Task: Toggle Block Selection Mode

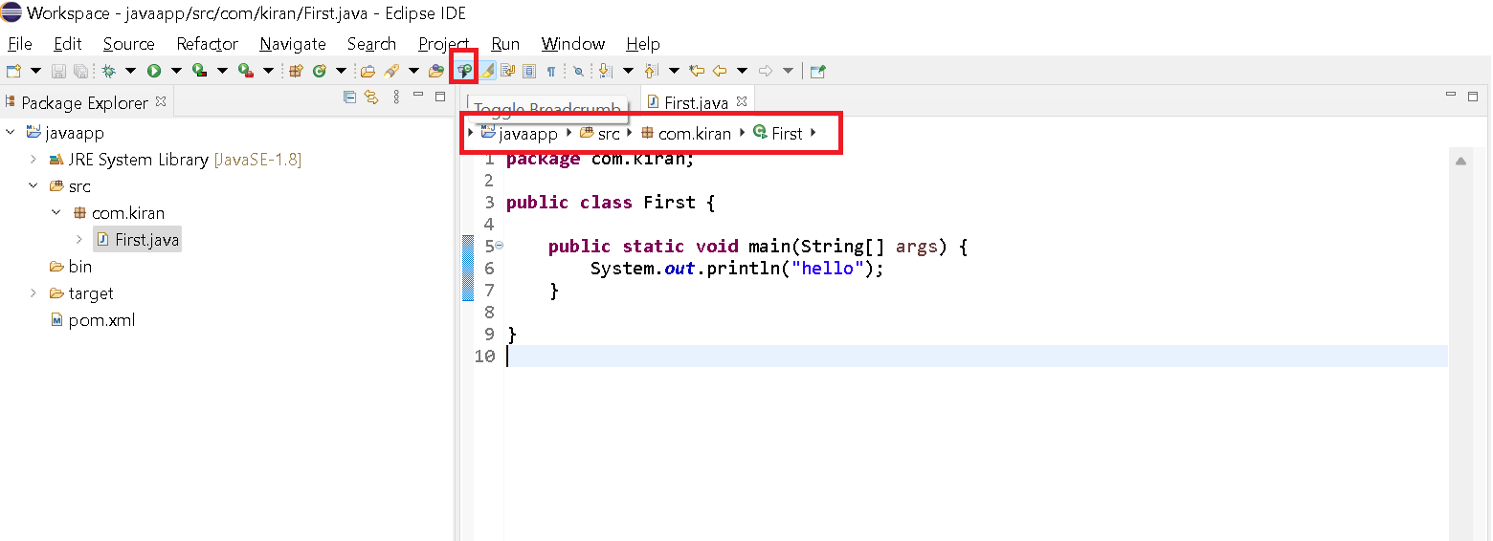Action: (529, 71)
